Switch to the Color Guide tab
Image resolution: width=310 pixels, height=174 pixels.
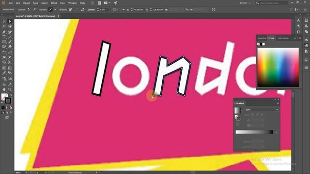coord(283,38)
